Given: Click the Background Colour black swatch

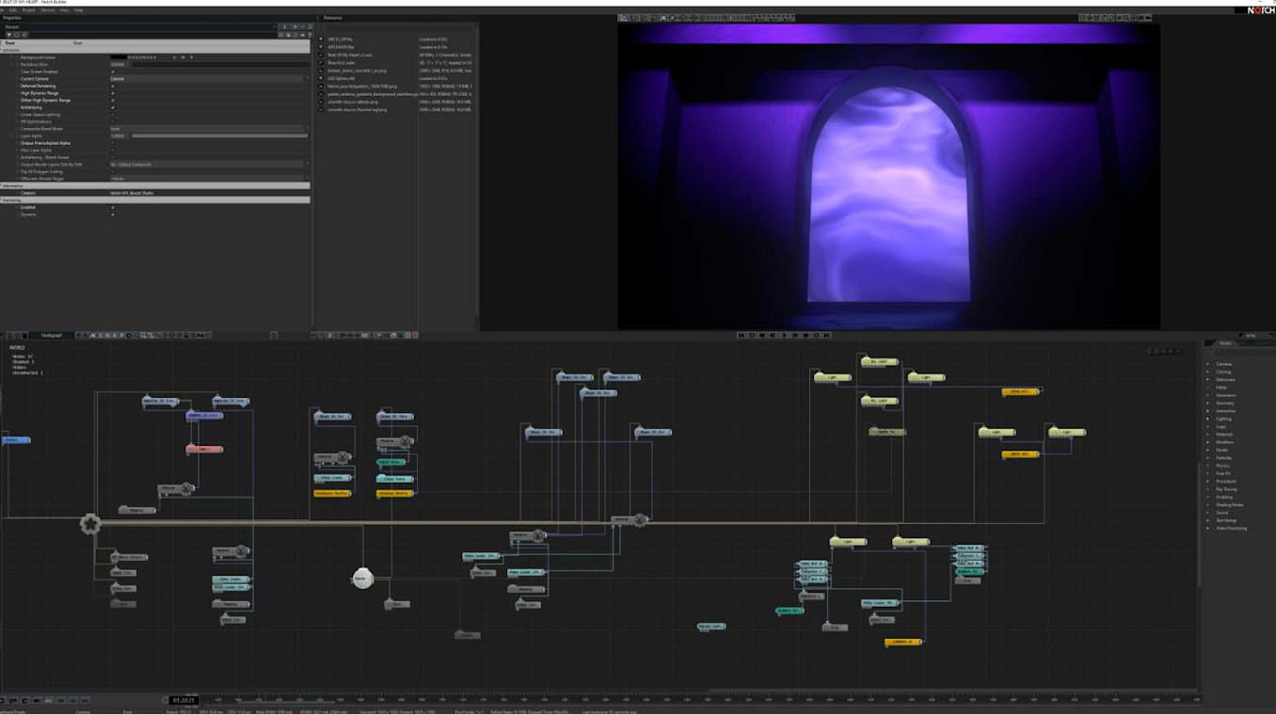Looking at the screenshot, I should pos(119,57).
